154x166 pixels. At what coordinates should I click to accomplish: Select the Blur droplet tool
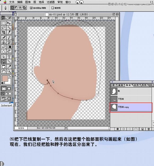4,52
